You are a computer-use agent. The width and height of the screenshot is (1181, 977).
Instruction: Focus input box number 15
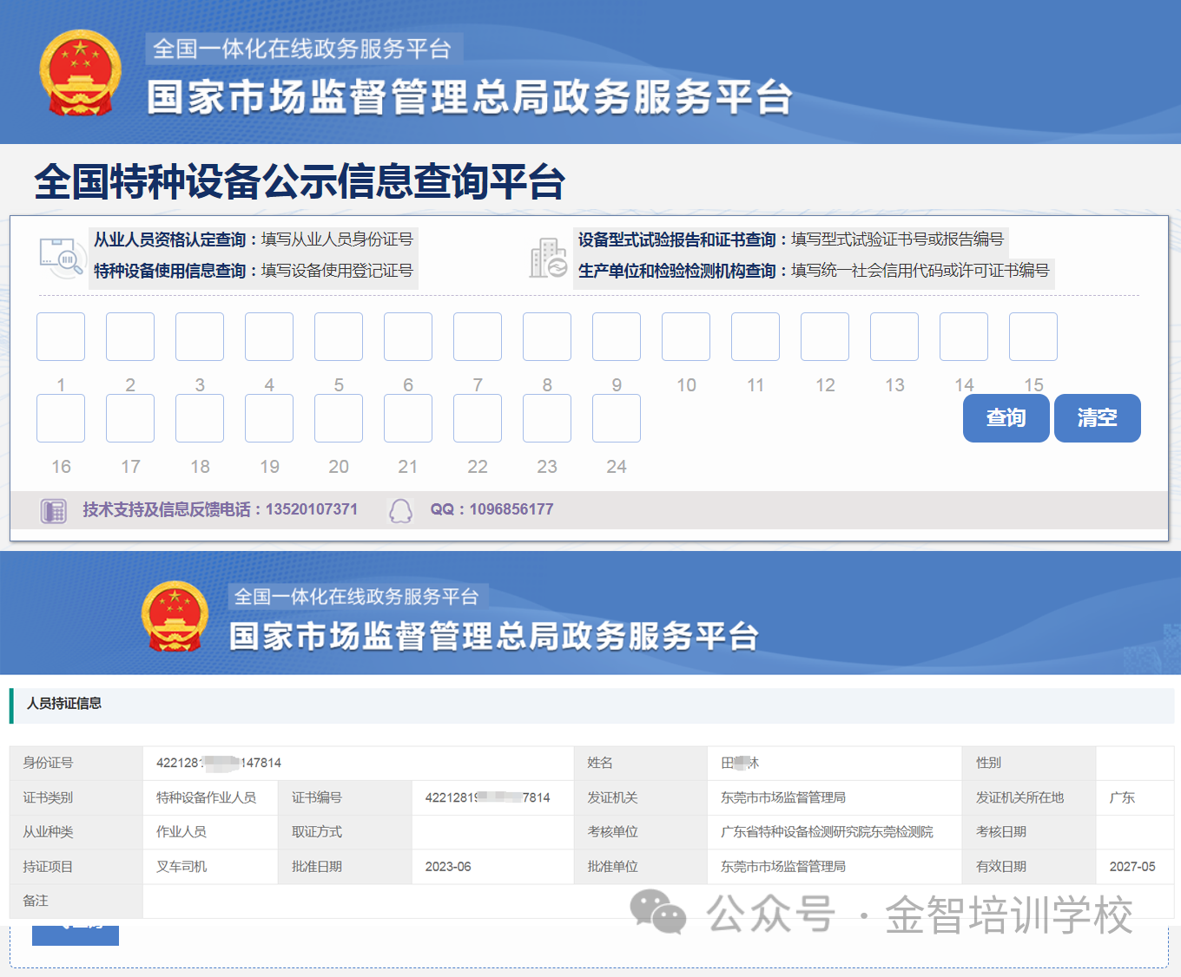(1033, 337)
